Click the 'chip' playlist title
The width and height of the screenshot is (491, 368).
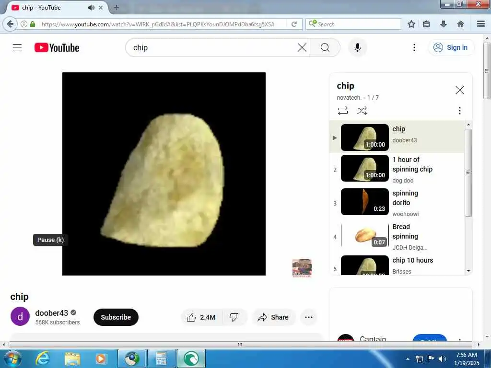pos(345,86)
